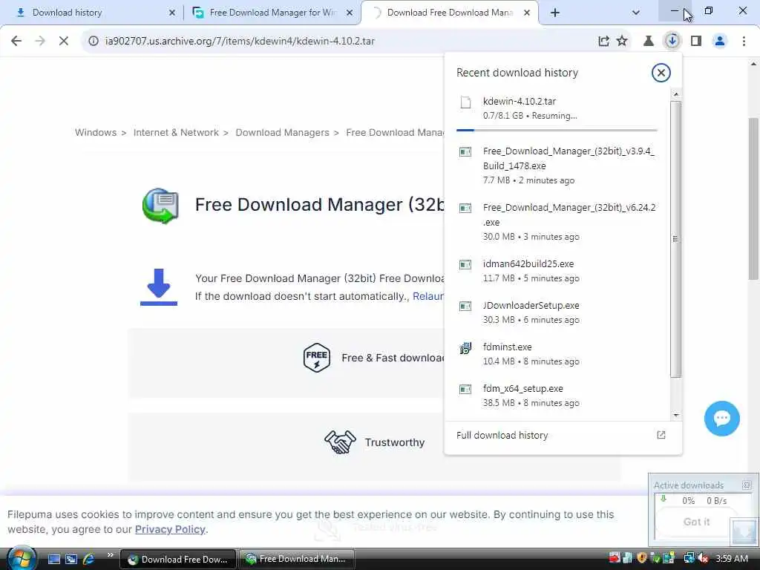
Task: View site information icon in address bar
Action: tap(94, 42)
